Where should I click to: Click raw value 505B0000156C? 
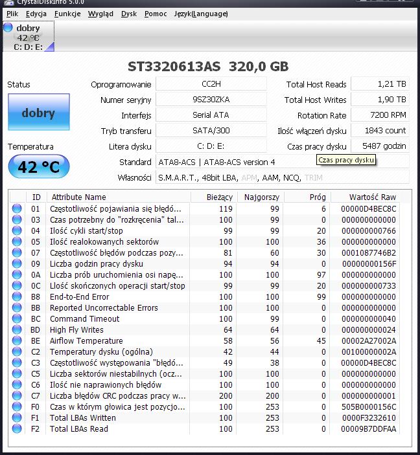(x=369, y=407)
